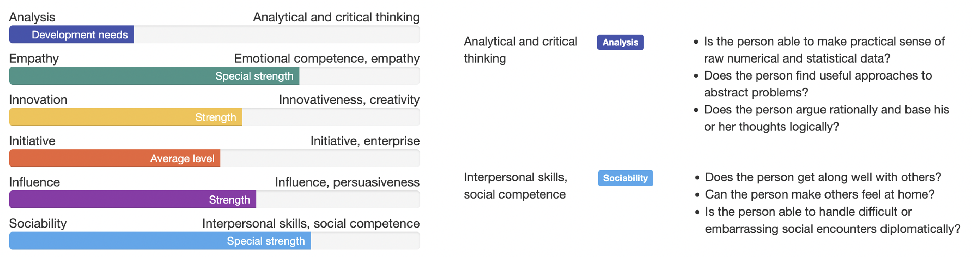The width and height of the screenshot is (972, 257).
Task: Click the Innovativeness, creativity description text
Action: pyautogui.click(x=349, y=100)
